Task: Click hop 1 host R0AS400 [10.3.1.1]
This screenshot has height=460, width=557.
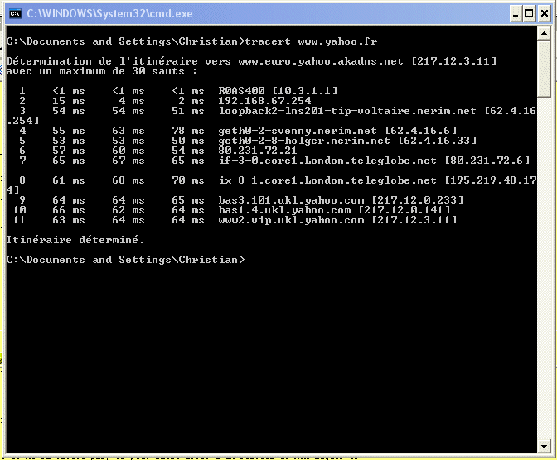Action: click(278, 91)
